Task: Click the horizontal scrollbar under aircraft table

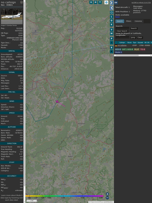Action: point(133,55)
